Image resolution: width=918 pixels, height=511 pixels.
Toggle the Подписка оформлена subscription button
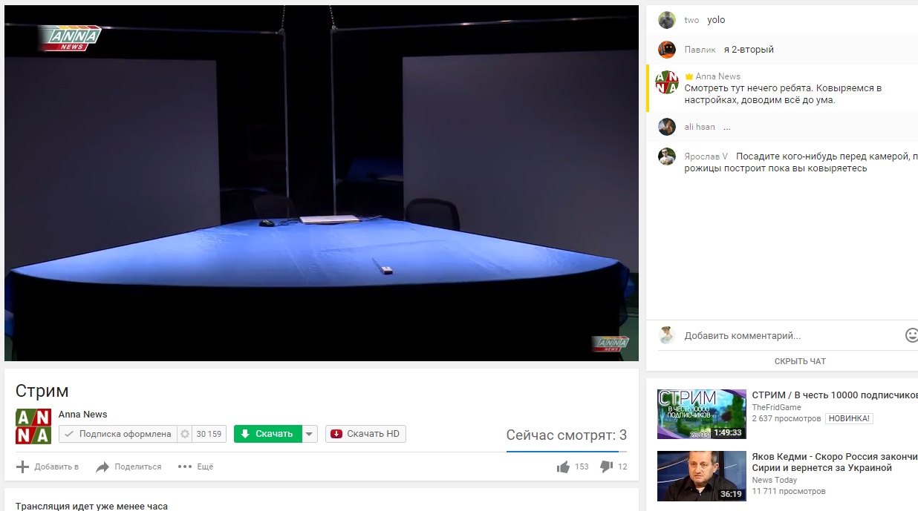(117, 434)
